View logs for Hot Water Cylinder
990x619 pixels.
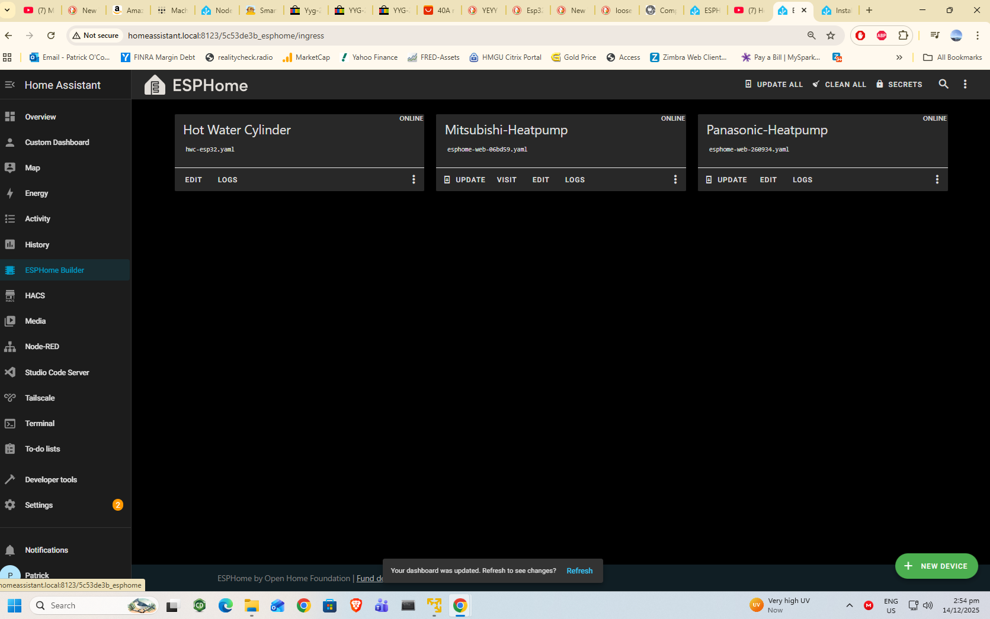click(x=228, y=180)
